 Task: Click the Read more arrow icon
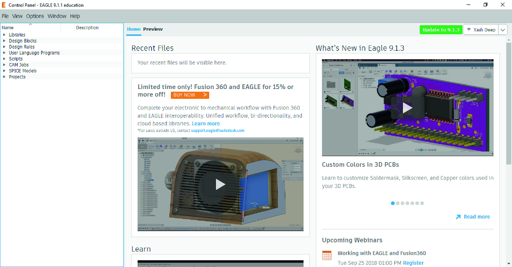[458, 217]
